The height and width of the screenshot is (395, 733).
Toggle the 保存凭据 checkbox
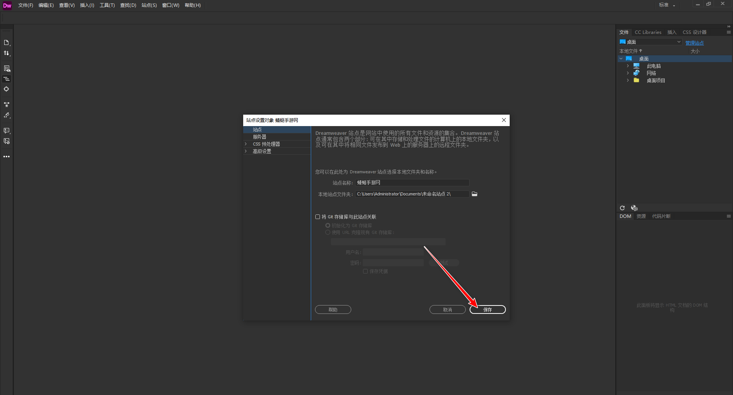[365, 271]
